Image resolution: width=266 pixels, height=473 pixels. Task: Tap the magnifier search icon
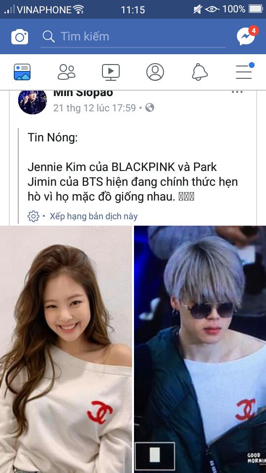(x=49, y=36)
